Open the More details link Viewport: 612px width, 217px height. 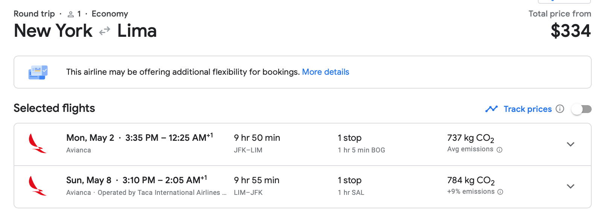tap(326, 72)
